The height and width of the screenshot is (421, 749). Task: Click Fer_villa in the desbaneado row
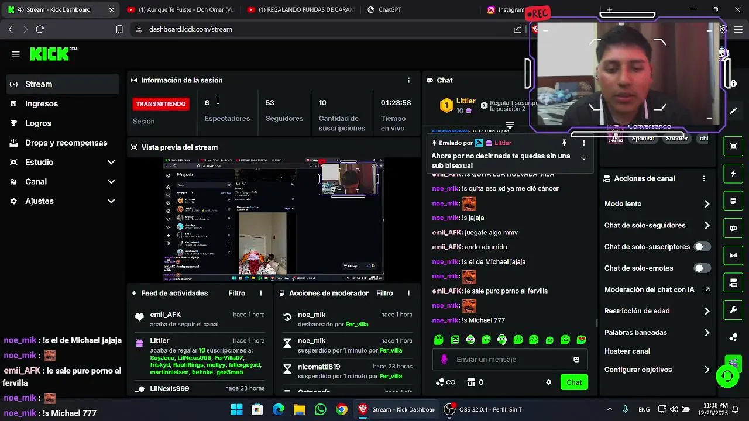pyautogui.click(x=357, y=324)
